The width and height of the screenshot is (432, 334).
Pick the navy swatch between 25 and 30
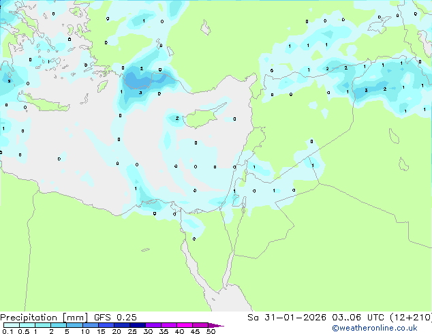[x=137, y=325]
